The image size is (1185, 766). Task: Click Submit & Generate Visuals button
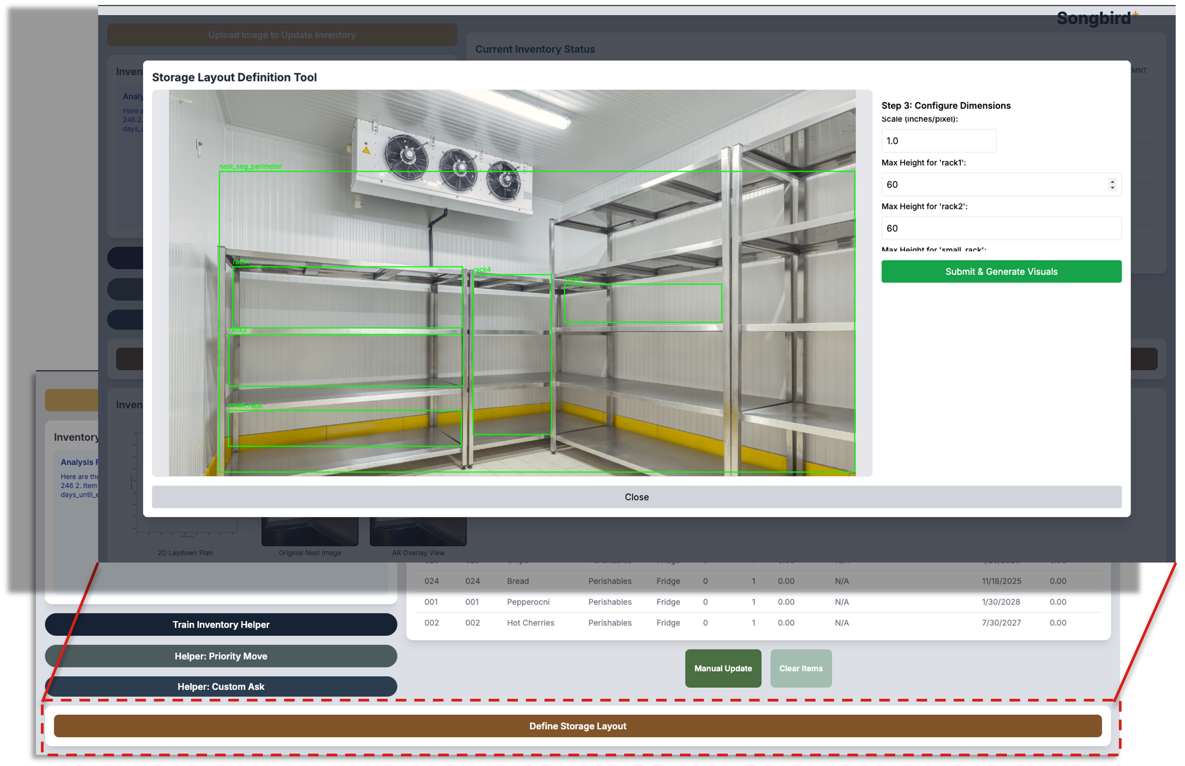coord(1001,271)
